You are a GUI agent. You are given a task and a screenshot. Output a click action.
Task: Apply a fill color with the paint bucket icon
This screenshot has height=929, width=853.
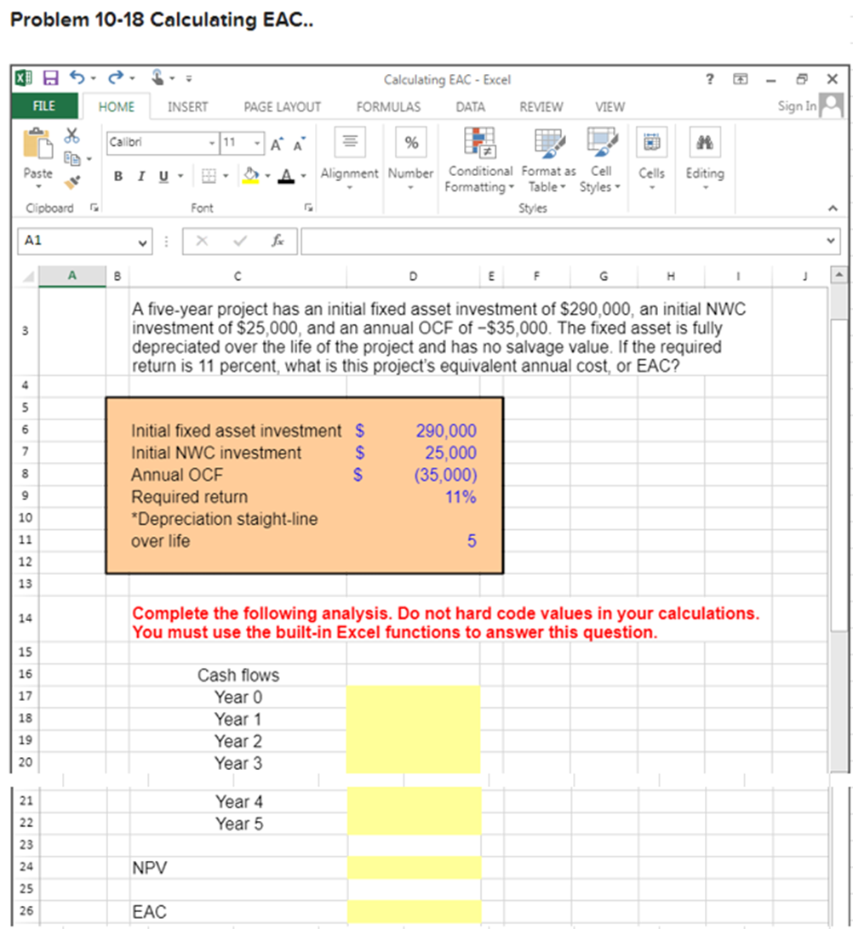coord(249,175)
